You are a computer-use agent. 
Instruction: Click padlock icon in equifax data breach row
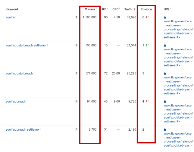[165, 73]
